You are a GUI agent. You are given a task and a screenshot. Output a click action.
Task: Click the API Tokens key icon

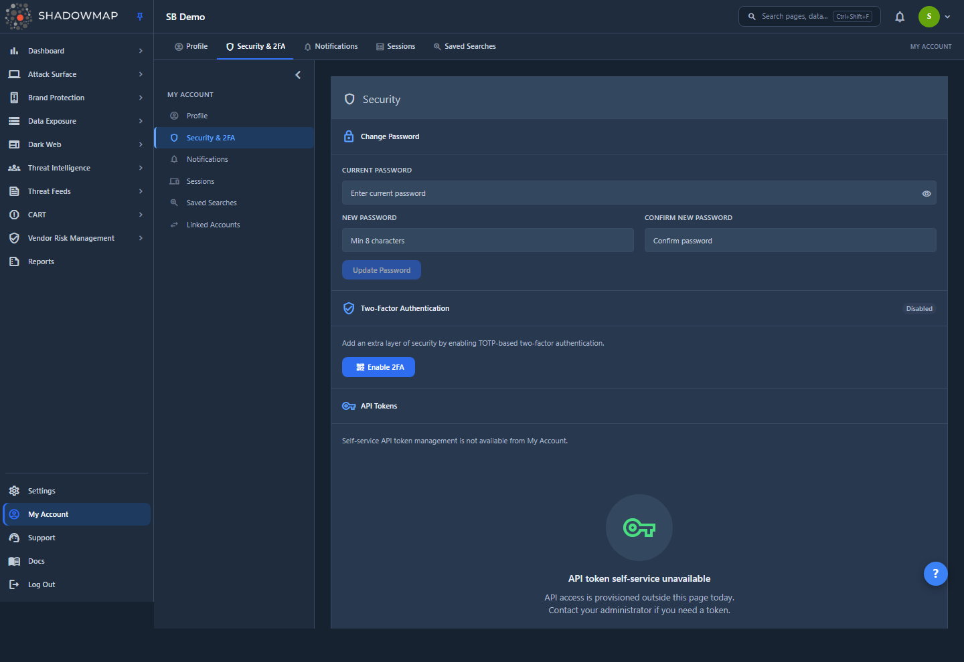pos(349,406)
